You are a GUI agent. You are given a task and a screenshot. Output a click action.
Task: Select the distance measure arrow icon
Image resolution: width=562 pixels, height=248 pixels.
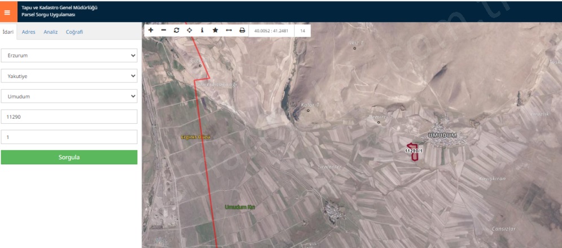[x=229, y=30]
